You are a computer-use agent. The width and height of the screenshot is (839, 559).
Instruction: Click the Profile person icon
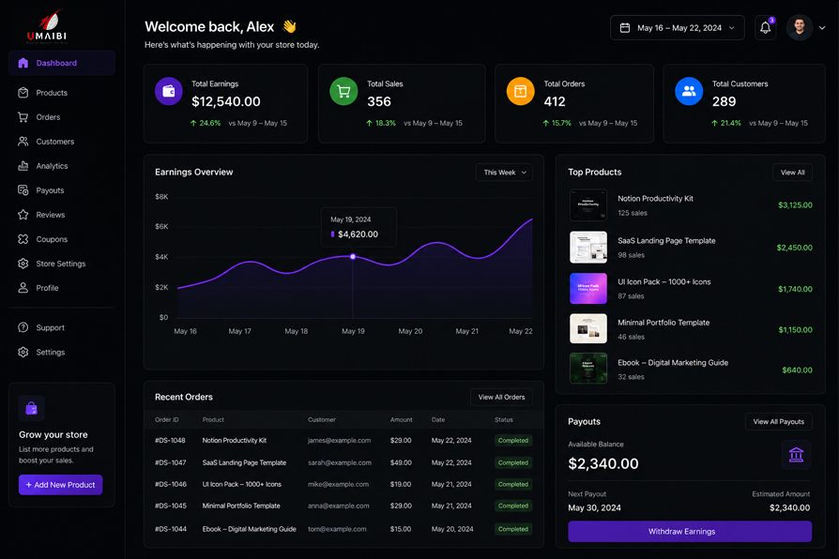tap(23, 288)
